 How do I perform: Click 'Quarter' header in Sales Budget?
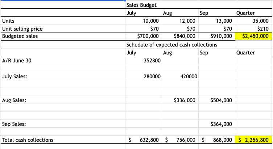click(x=245, y=13)
